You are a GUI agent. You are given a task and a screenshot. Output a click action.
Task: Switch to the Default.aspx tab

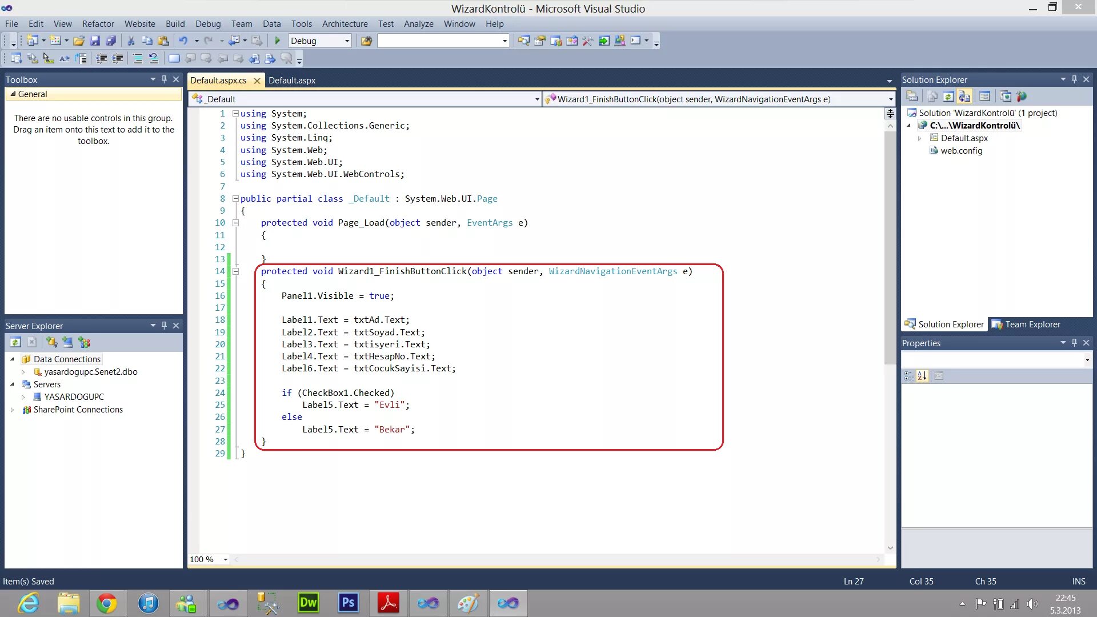[292, 81]
